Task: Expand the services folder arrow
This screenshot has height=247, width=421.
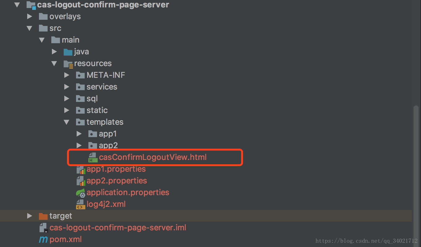Action: coord(67,87)
